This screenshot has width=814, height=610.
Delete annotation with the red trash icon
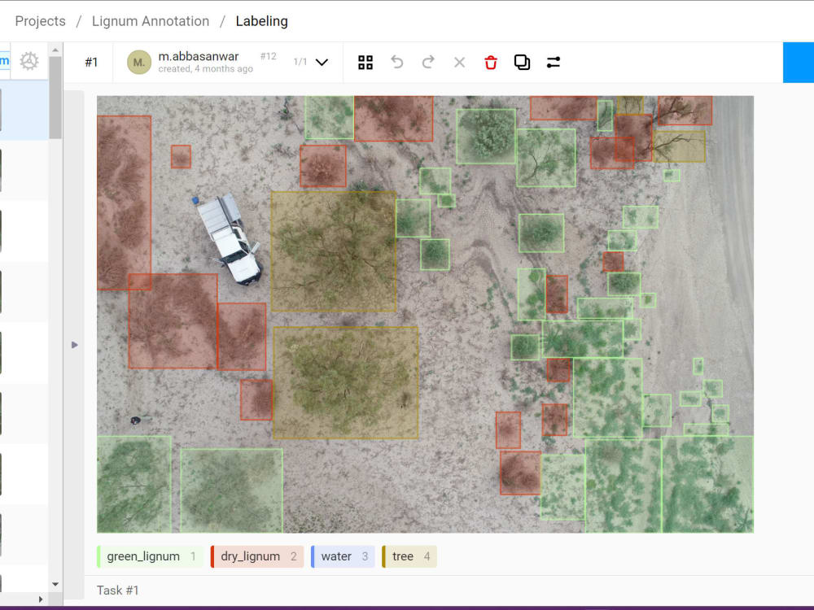click(x=491, y=63)
